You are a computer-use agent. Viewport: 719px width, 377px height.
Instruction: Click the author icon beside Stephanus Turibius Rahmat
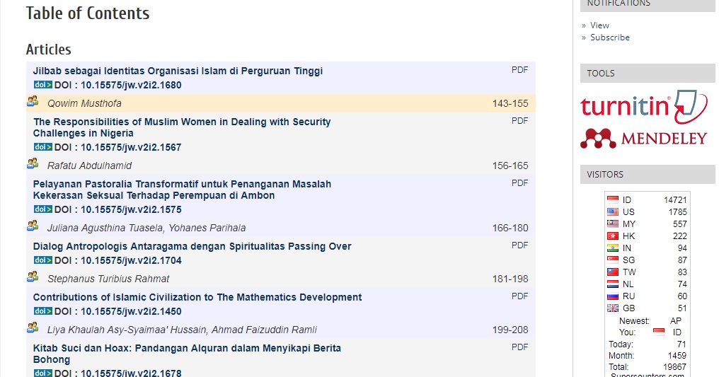coord(33,277)
